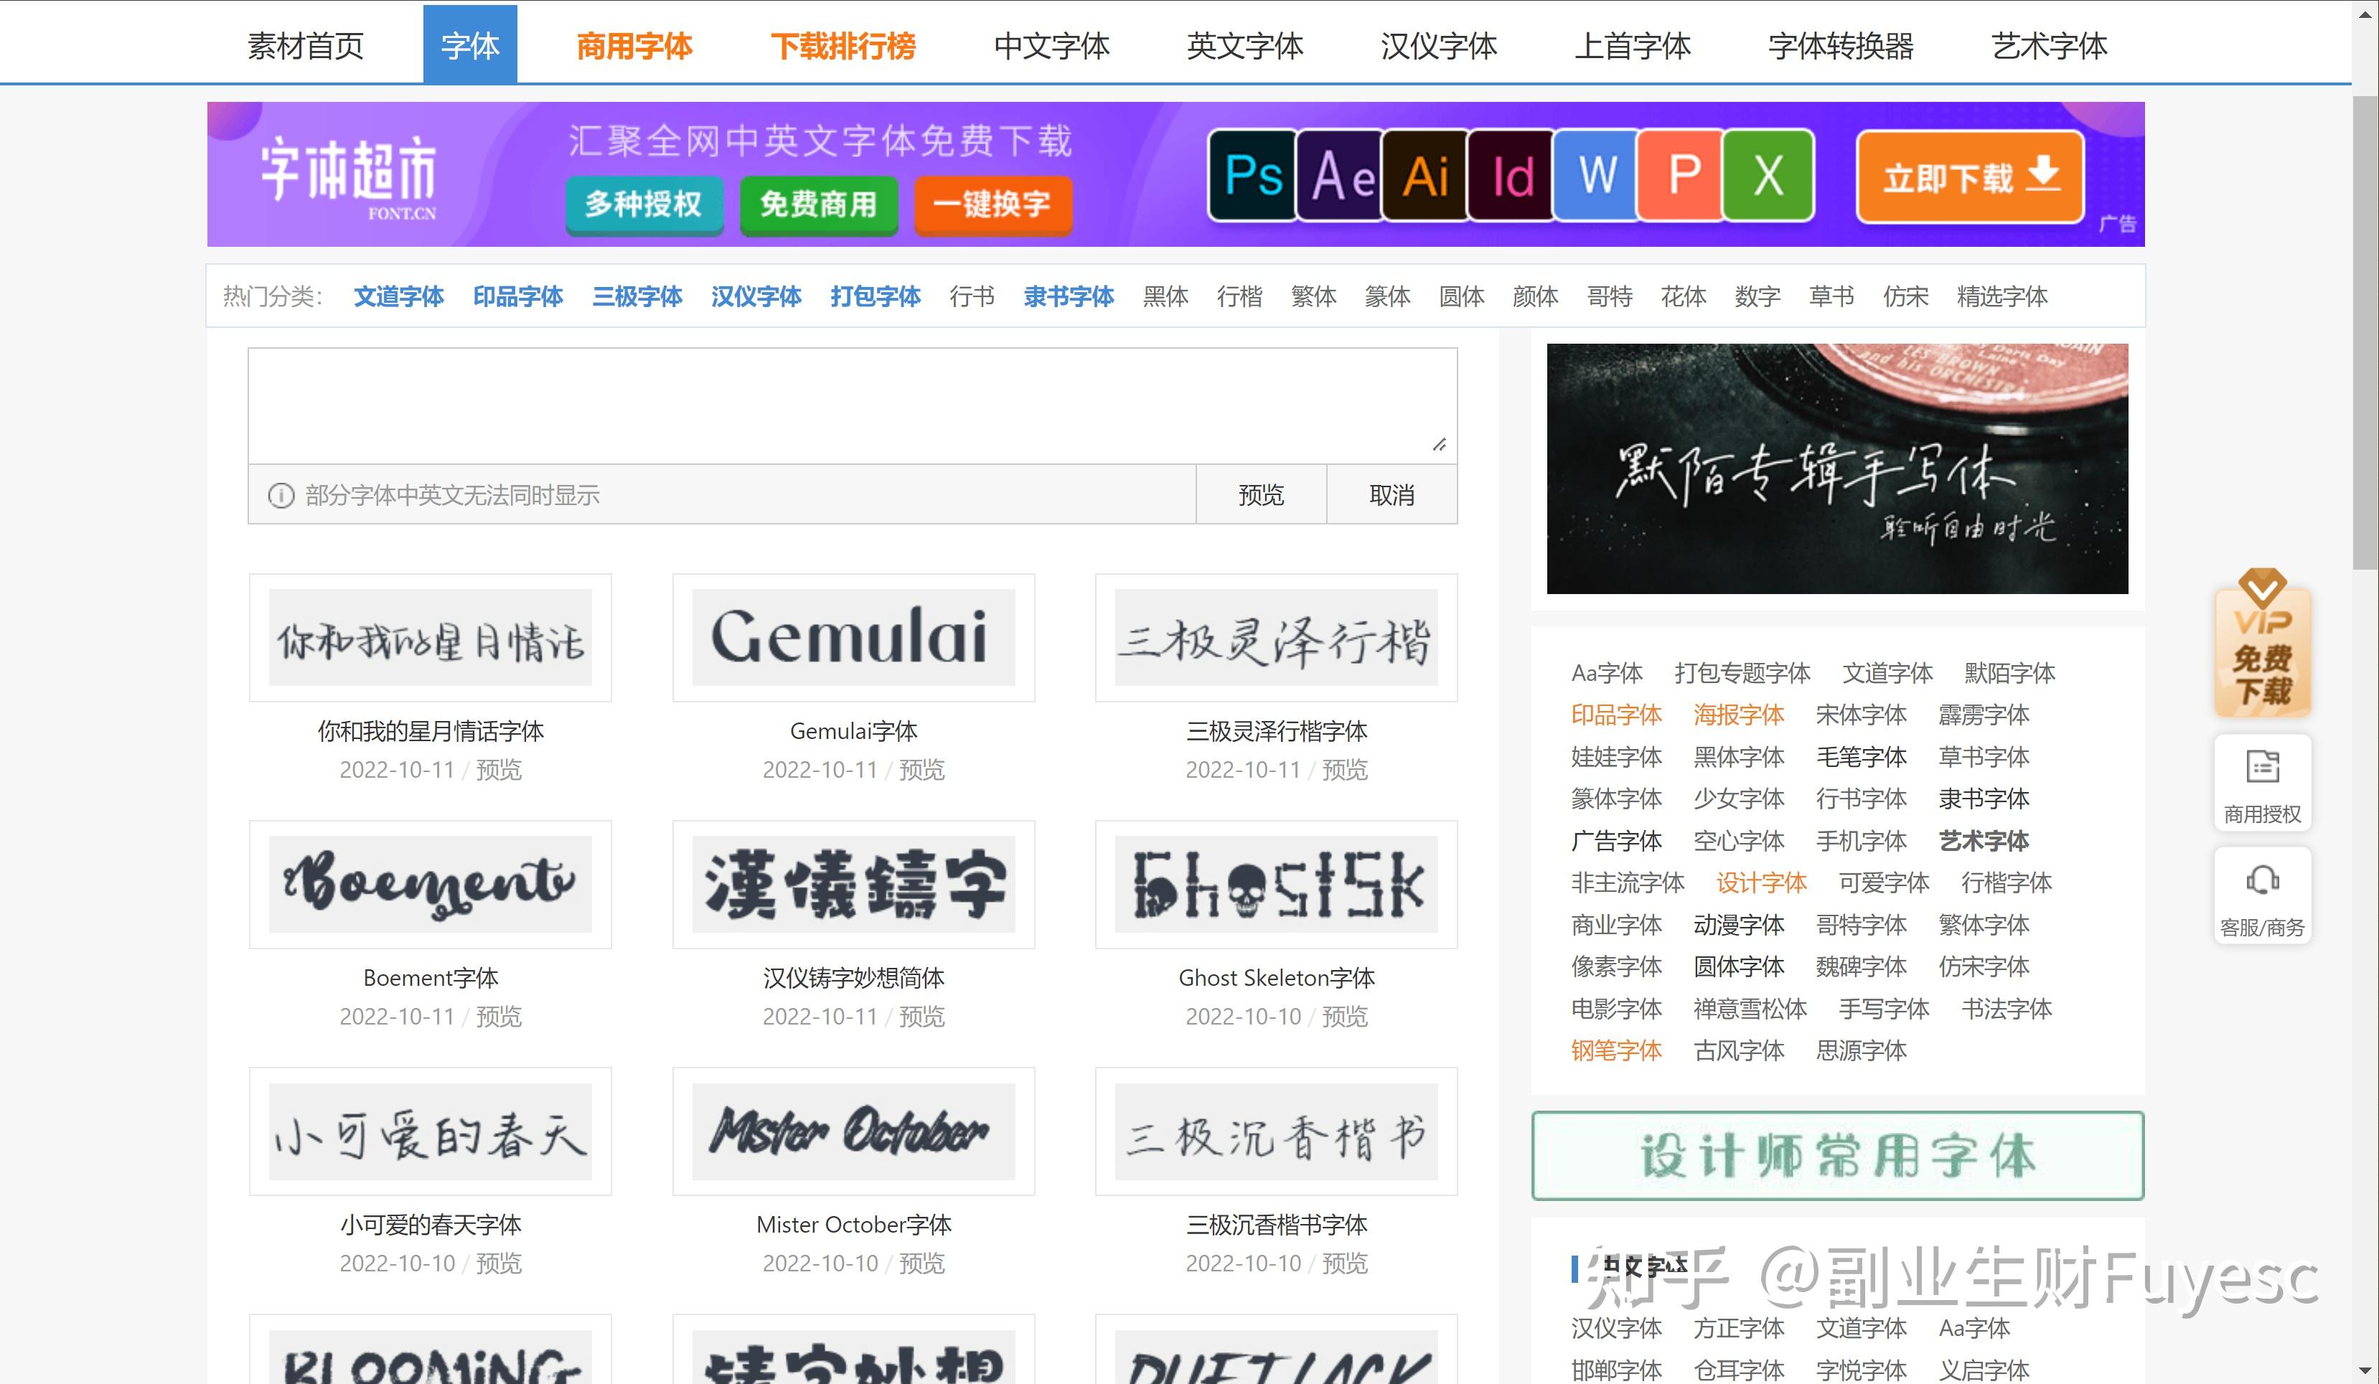Click the green X Excel icon
Viewport: 2379px width, 1384px height.
(x=1768, y=176)
